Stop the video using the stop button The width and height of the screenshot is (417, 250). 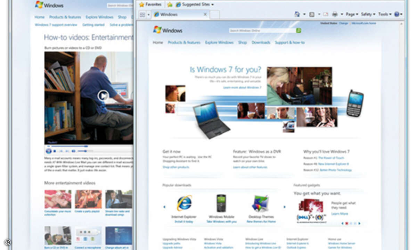click(55, 151)
